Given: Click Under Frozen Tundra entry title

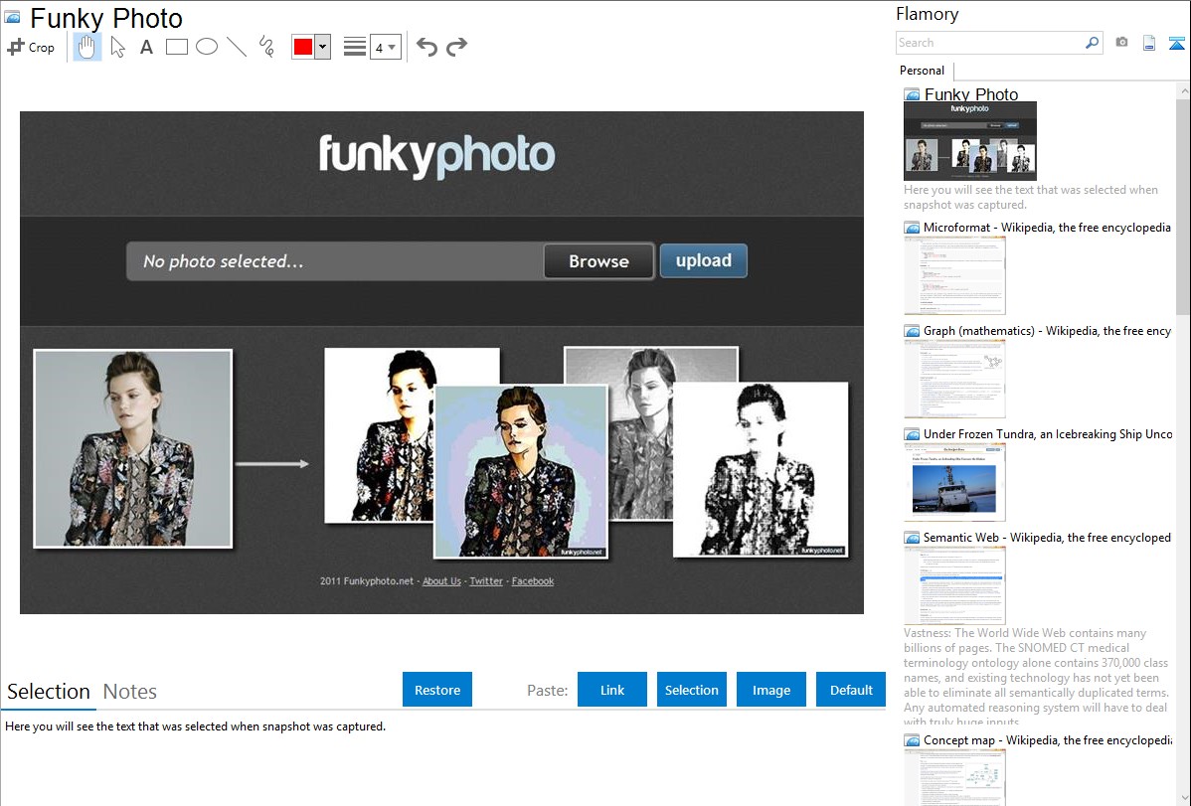Looking at the screenshot, I should point(1048,433).
